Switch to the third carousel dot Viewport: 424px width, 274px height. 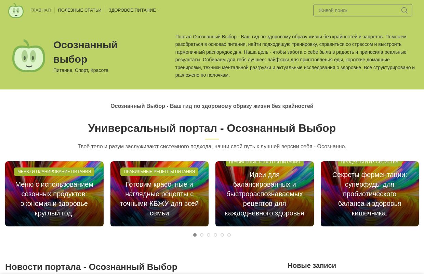[209, 235]
